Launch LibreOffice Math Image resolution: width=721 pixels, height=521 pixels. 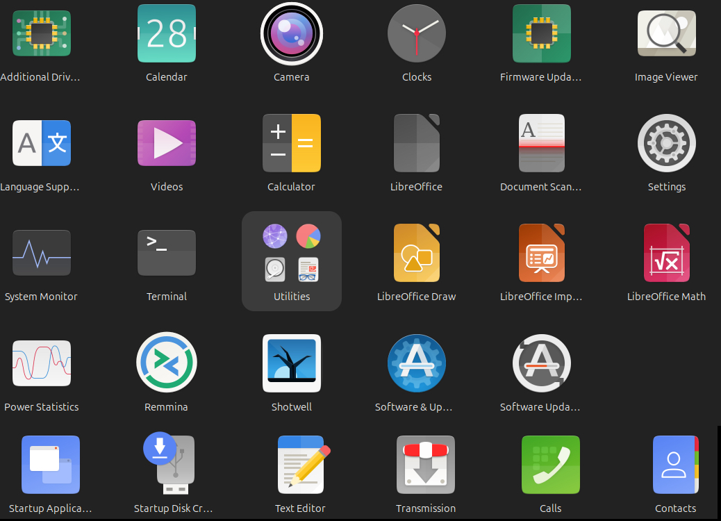666,254
